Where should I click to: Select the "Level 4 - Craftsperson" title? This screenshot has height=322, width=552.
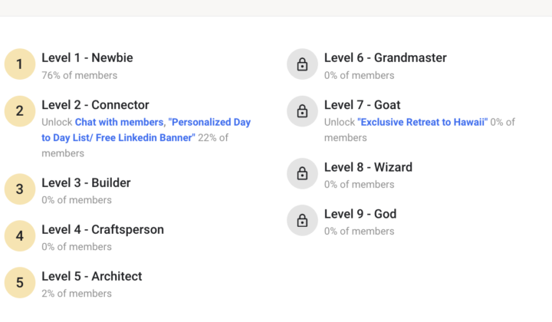(103, 229)
